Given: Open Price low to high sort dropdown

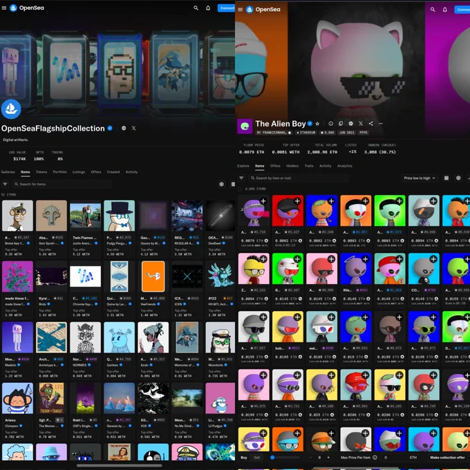Looking at the screenshot, I should point(420,178).
